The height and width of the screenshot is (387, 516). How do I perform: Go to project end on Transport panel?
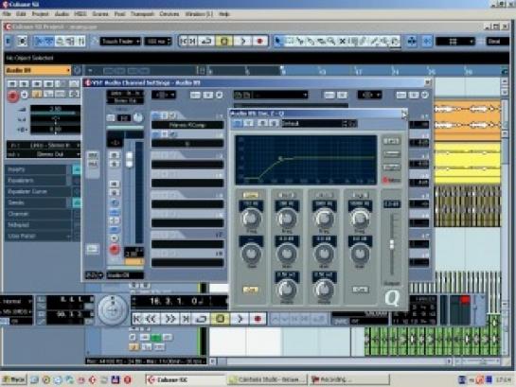click(x=186, y=319)
